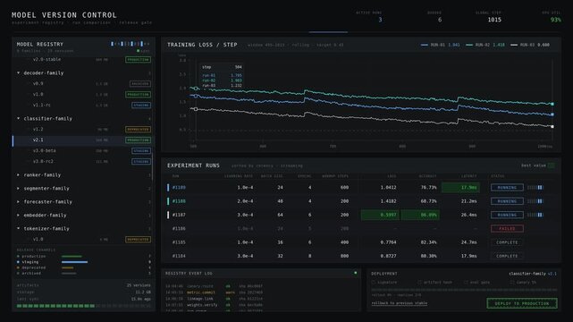Viewport: 573px width, 322px height.
Task: Sort the runs table by the Loss column
Action: [x=392, y=176]
